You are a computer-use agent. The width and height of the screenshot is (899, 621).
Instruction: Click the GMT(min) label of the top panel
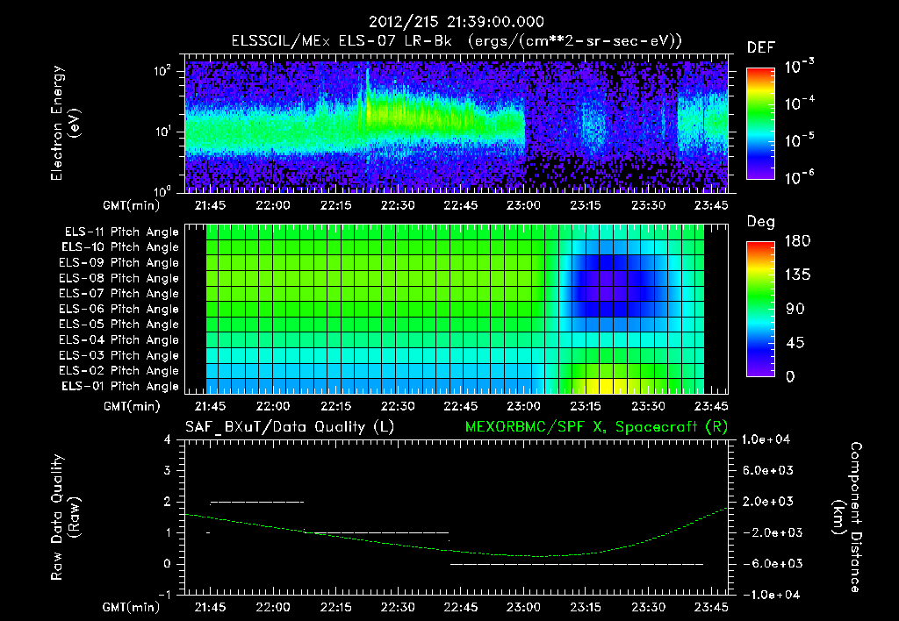coord(131,205)
